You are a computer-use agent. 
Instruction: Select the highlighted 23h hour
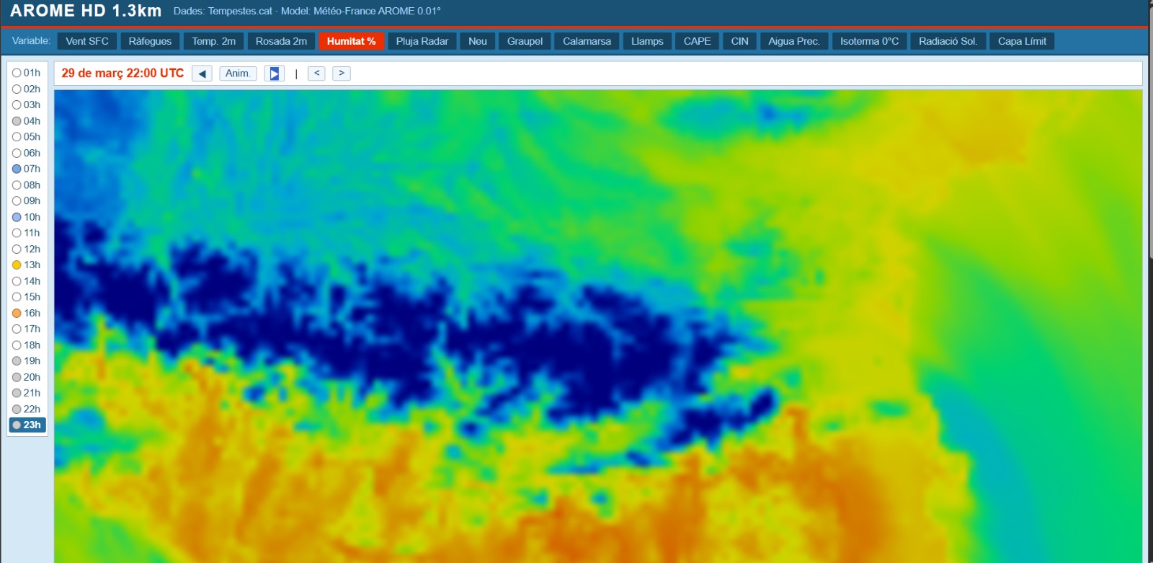[27, 425]
